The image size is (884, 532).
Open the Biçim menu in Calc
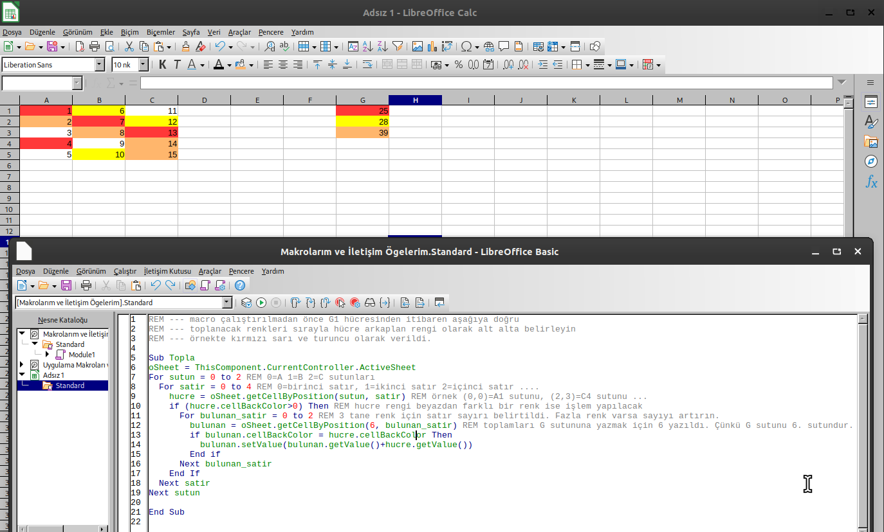pyautogui.click(x=130, y=32)
